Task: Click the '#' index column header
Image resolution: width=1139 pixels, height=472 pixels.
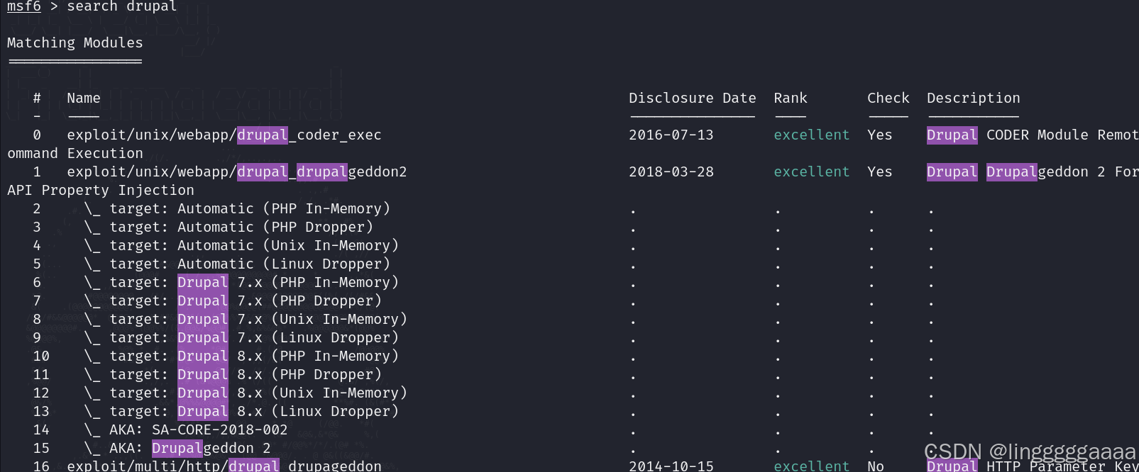Action: point(37,99)
